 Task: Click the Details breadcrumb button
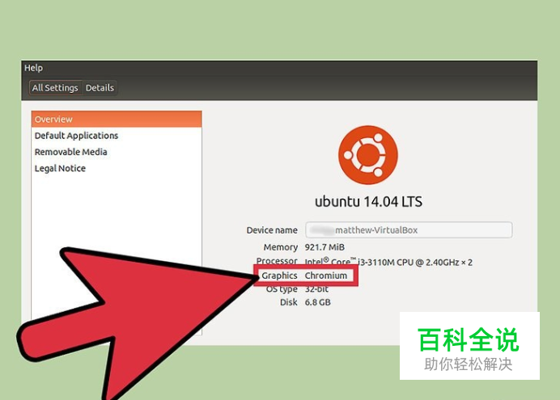click(x=100, y=88)
